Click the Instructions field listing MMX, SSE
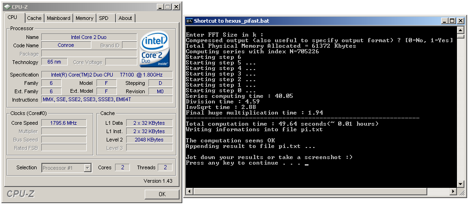The image size is (469, 205). [x=107, y=100]
